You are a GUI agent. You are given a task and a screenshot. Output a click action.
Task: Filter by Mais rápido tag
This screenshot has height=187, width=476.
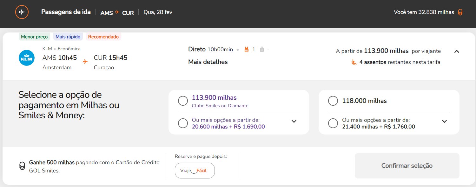click(x=68, y=37)
